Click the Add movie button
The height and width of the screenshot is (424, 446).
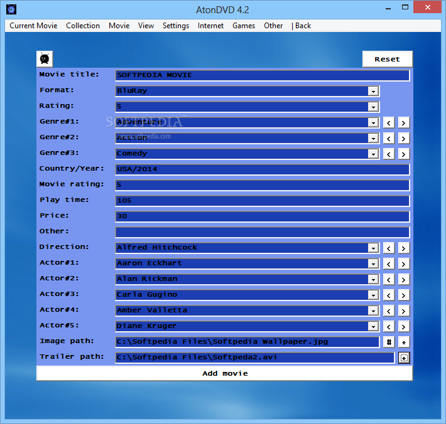[225, 373]
